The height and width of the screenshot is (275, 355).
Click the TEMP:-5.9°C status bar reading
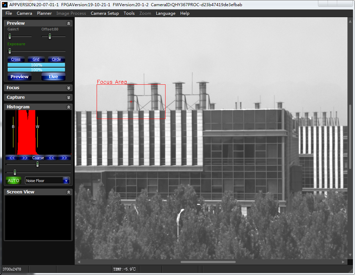tap(124, 269)
